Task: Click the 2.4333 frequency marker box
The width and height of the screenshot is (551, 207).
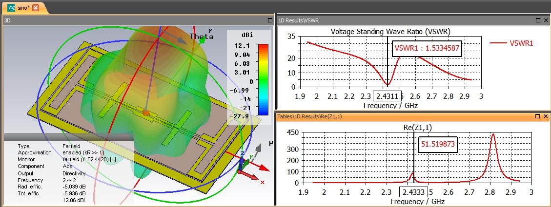Action: [414, 192]
